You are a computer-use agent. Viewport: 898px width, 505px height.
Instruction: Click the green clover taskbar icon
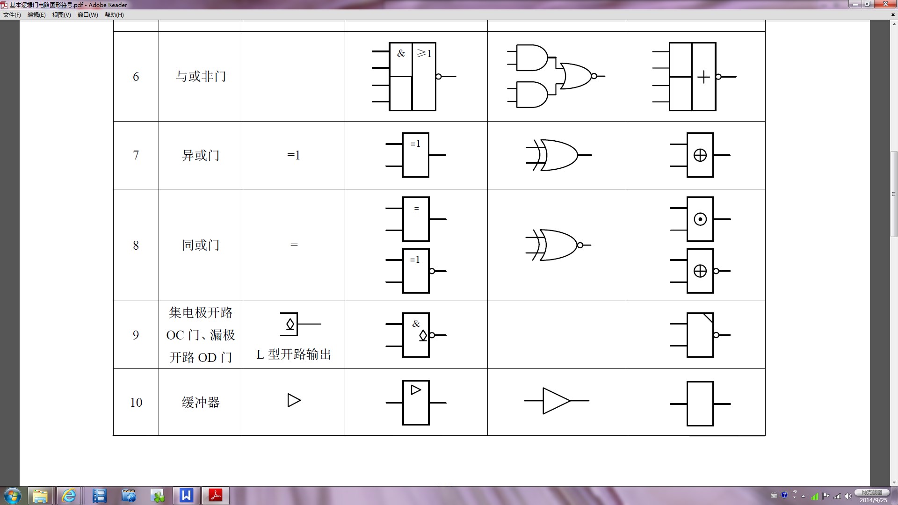tap(159, 496)
